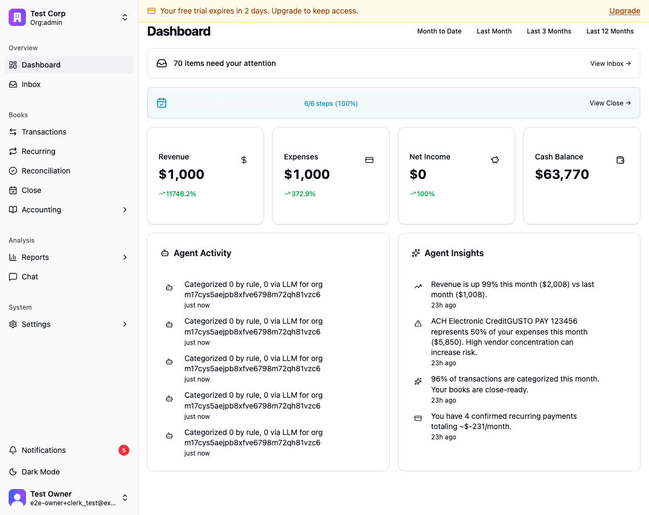Open Inbox from the sidebar
Viewport: 649px width, 515px height.
69,84
